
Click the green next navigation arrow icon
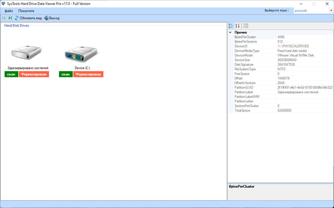[x=10, y=18]
